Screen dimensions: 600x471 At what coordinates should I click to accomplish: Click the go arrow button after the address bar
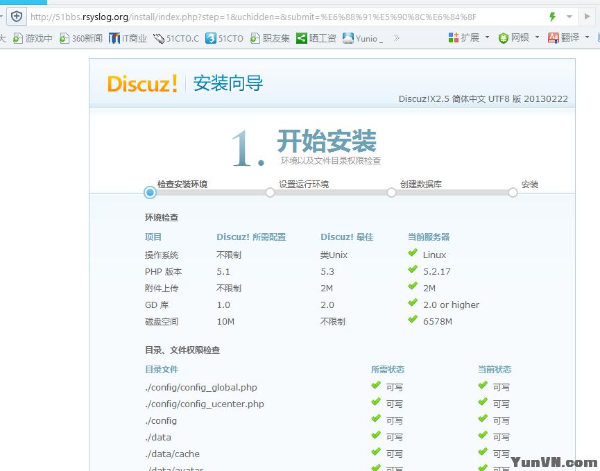click(x=587, y=17)
